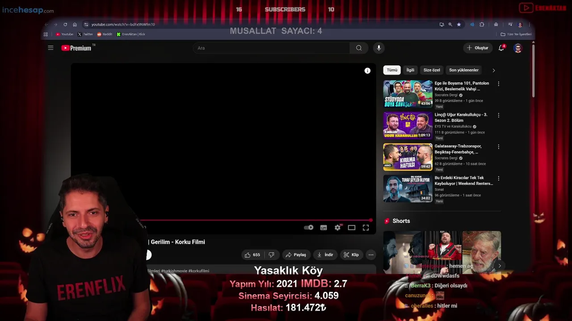Open player settings gear
Screen dimensions: 572x321
point(337,227)
